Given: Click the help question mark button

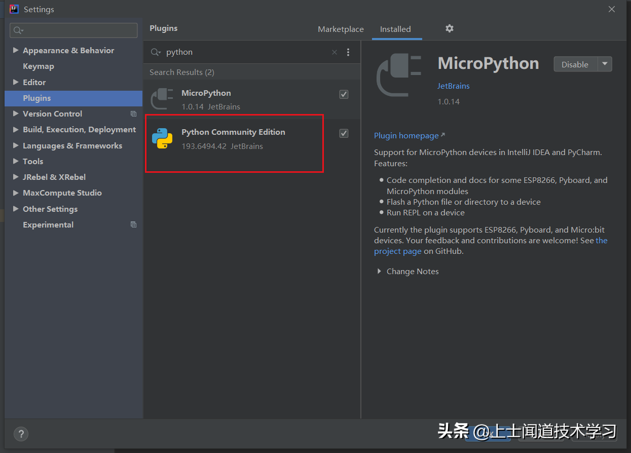Looking at the screenshot, I should coord(21,434).
